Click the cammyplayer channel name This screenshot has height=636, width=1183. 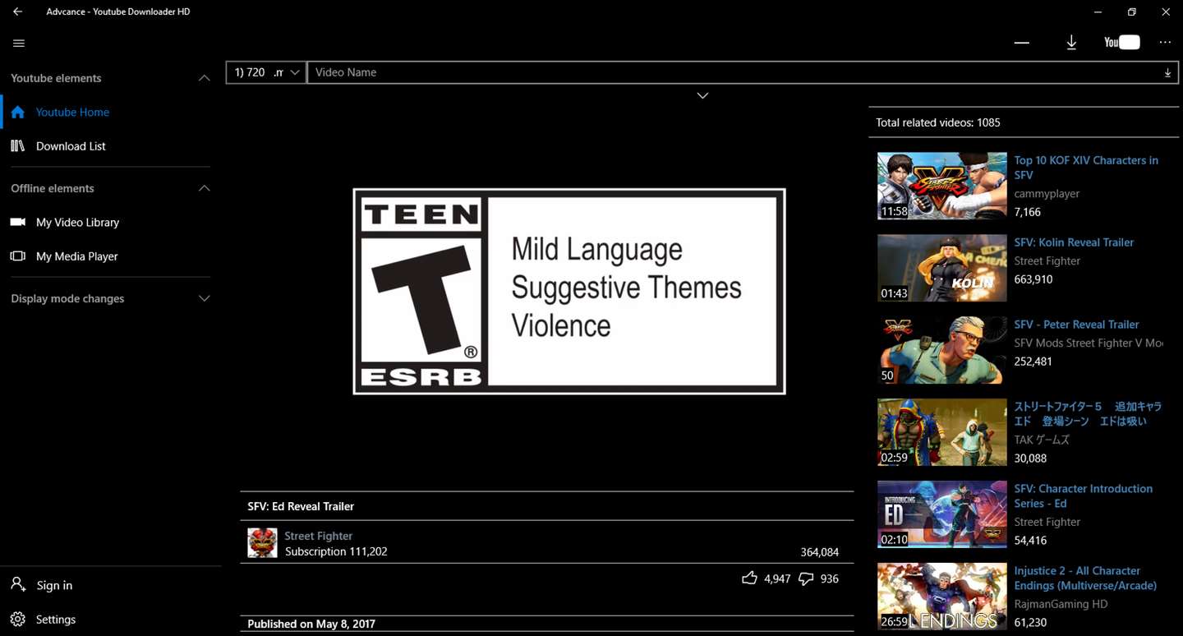click(x=1047, y=194)
